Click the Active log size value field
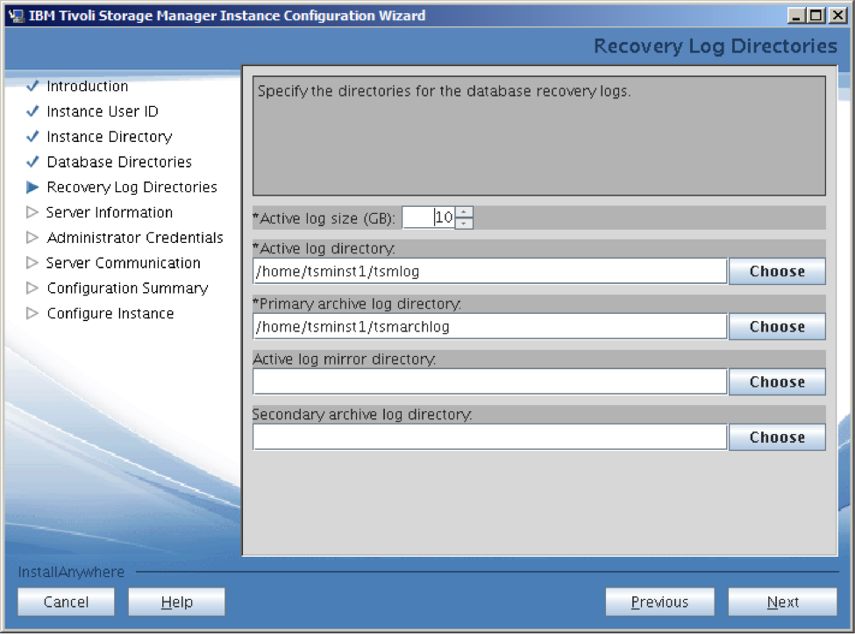855x634 pixels. coord(428,217)
